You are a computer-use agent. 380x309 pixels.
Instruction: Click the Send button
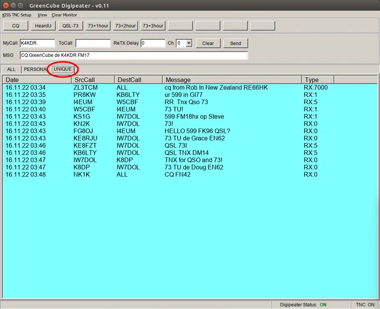pyautogui.click(x=235, y=44)
